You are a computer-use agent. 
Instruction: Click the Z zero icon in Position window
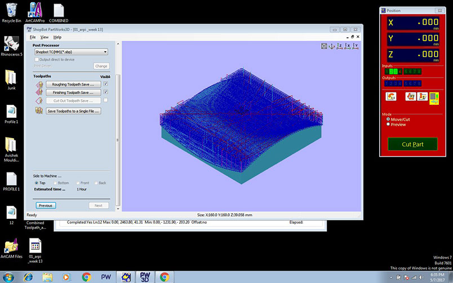pyautogui.click(x=422, y=96)
